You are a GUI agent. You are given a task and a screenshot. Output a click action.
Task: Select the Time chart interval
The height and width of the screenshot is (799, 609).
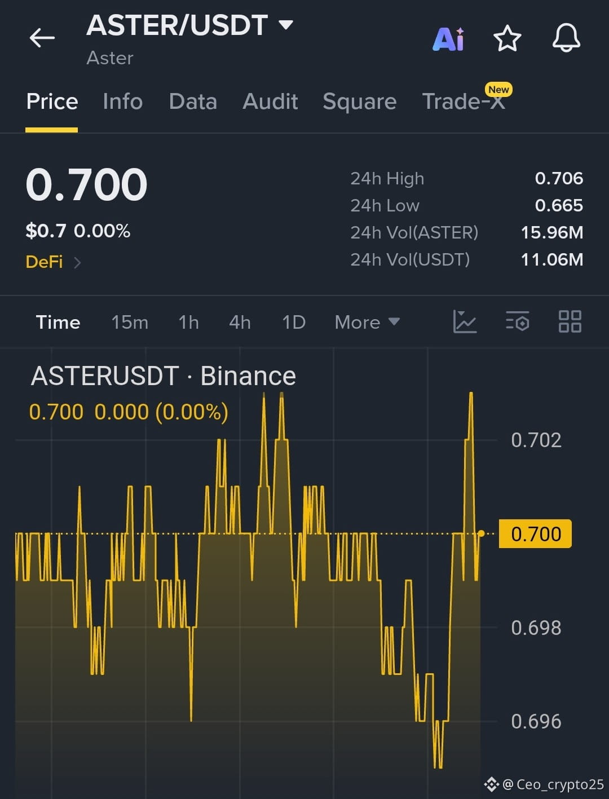point(58,322)
